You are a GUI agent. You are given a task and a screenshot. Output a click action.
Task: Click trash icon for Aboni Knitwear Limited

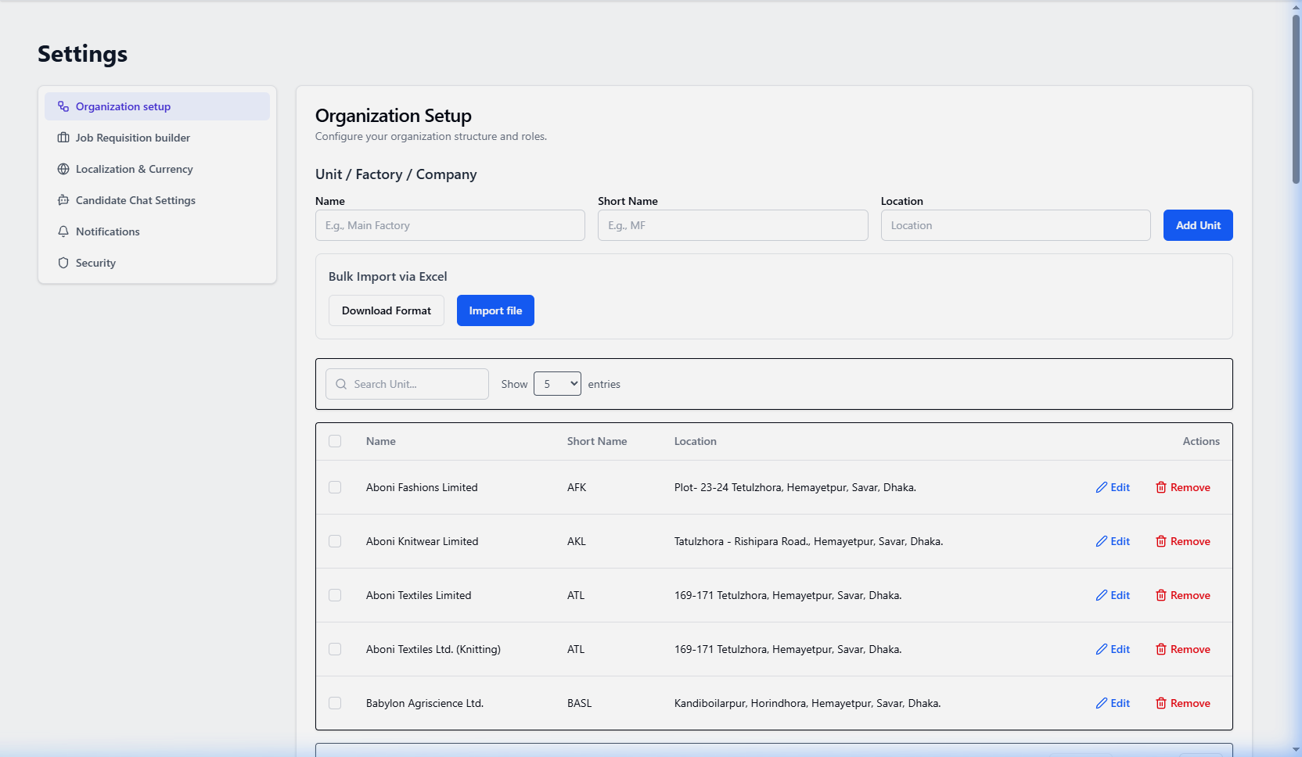1161,541
